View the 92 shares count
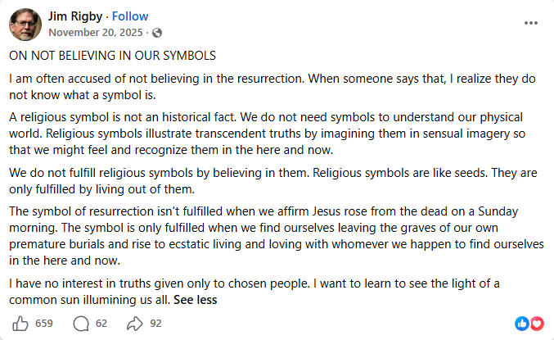 coord(155,324)
